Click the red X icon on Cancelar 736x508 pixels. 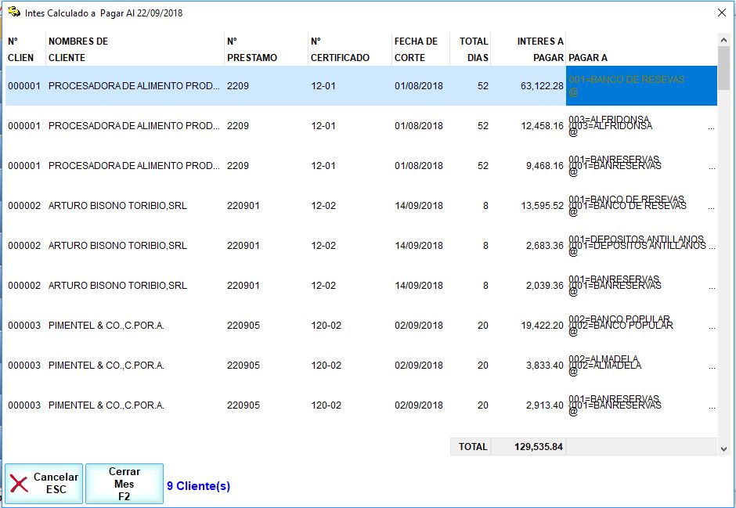(19, 484)
